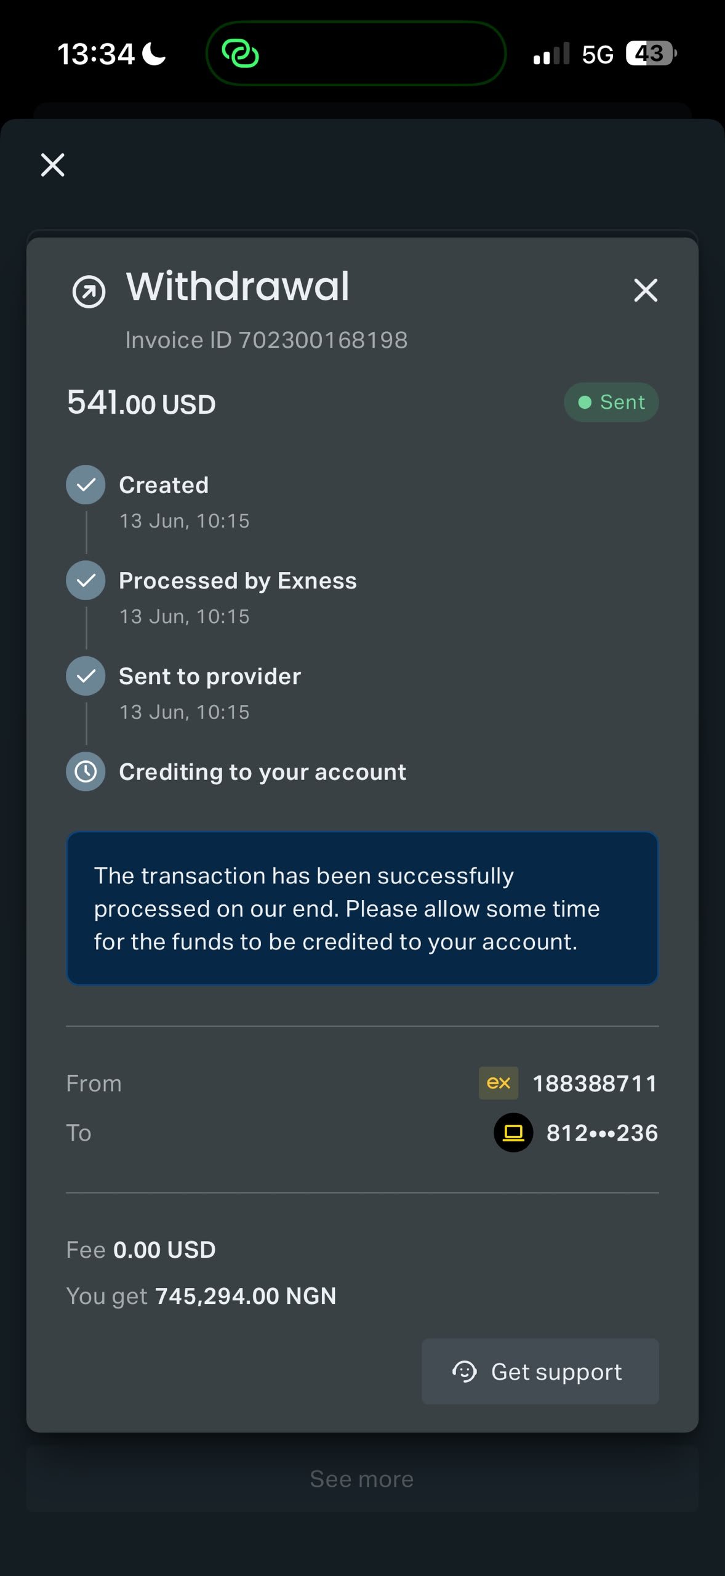
Task: Tap the Processed by Exness checkmark
Action: pyautogui.click(x=86, y=581)
